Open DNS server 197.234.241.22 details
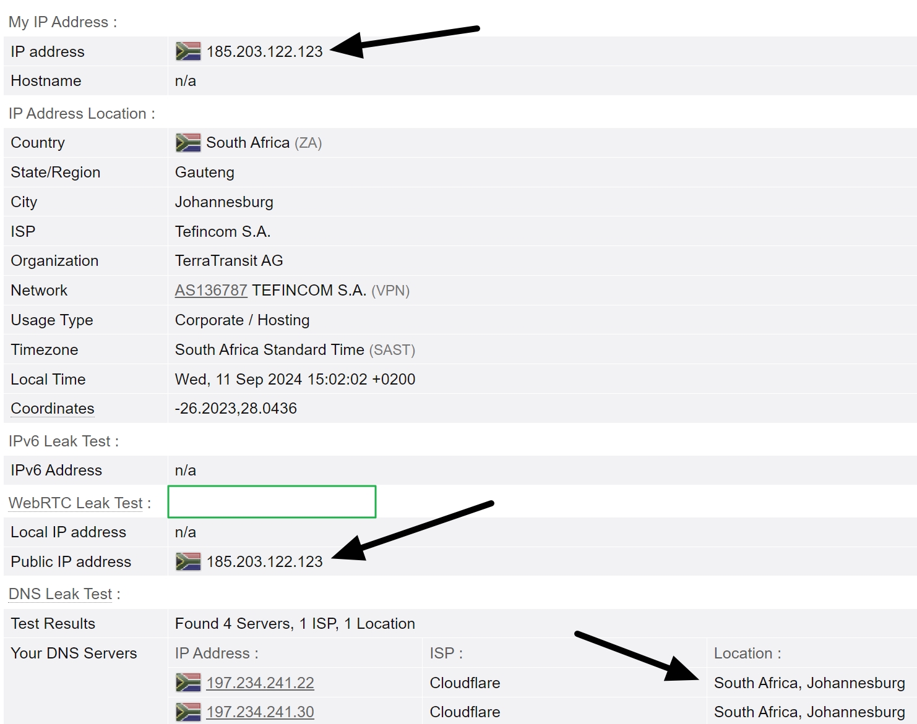Image resolution: width=917 pixels, height=724 pixels. [260, 683]
